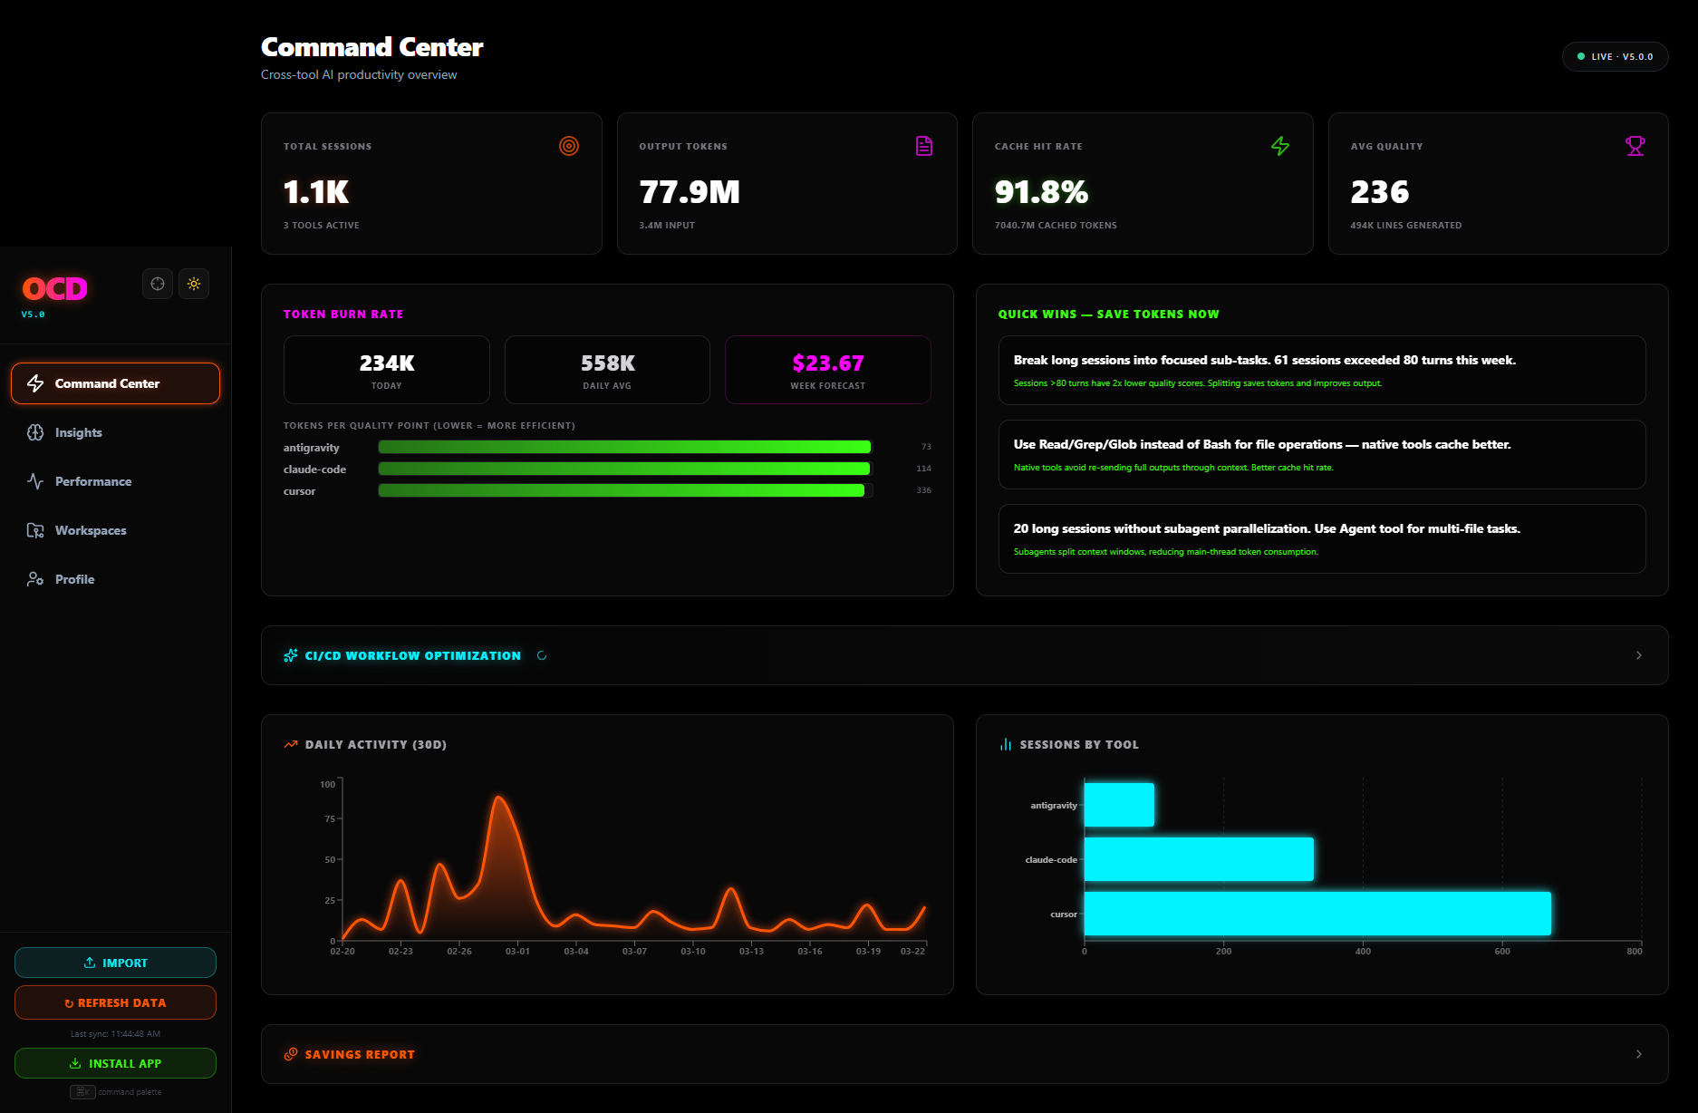Screen dimensions: 1698x1113
Task: Open the 'Break long sessions' quick win
Action: click(1322, 370)
